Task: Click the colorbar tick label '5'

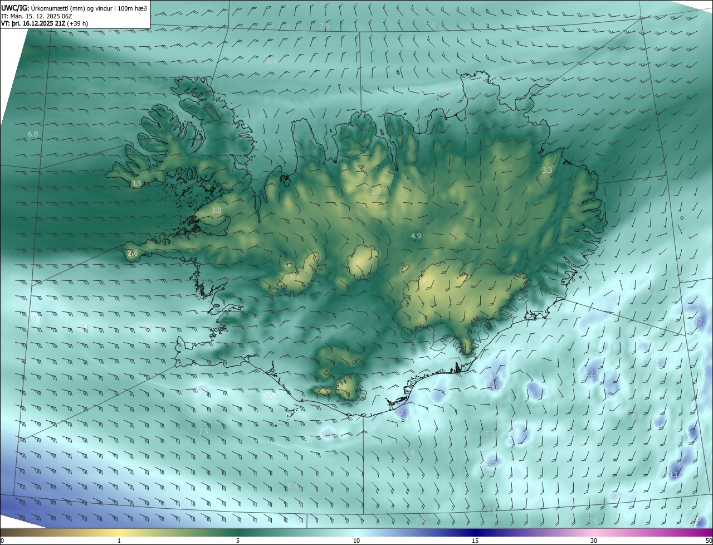Action: (x=238, y=541)
